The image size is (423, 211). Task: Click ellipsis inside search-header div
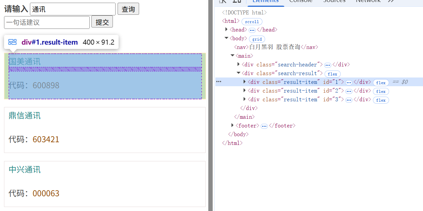[x=328, y=65]
